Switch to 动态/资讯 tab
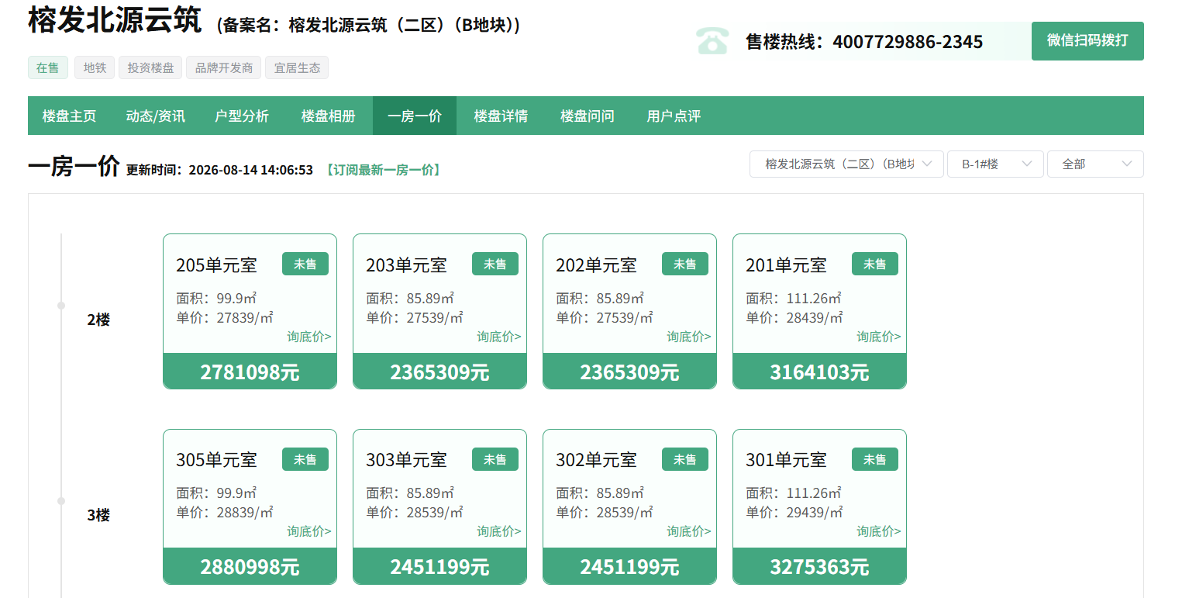 [155, 116]
